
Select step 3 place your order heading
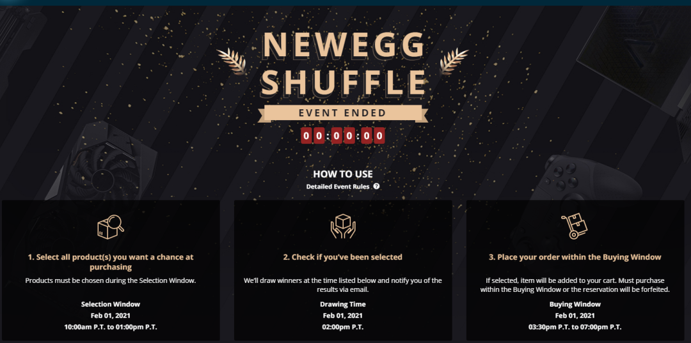coord(575,257)
